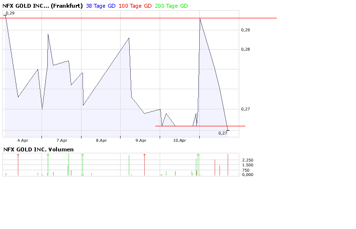
Task: Select the blue 38 Tage GD legend label
Action: pos(101,6)
